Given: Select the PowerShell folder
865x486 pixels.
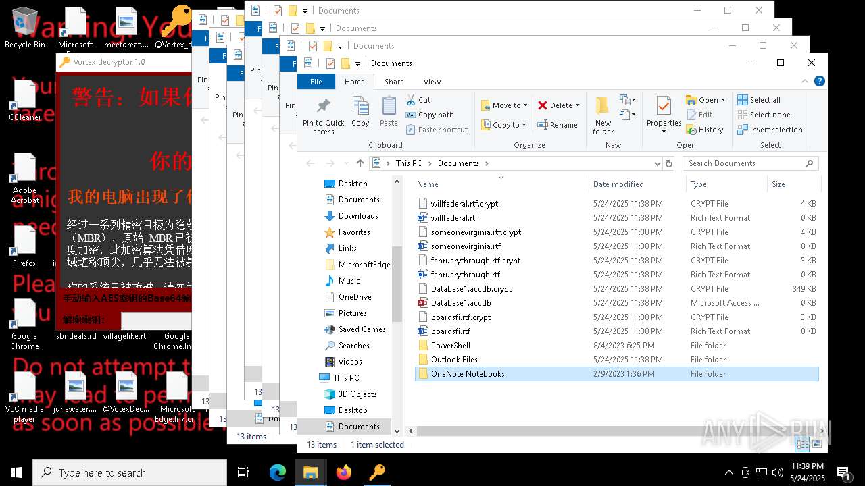Looking at the screenshot, I should tap(450, 346).
